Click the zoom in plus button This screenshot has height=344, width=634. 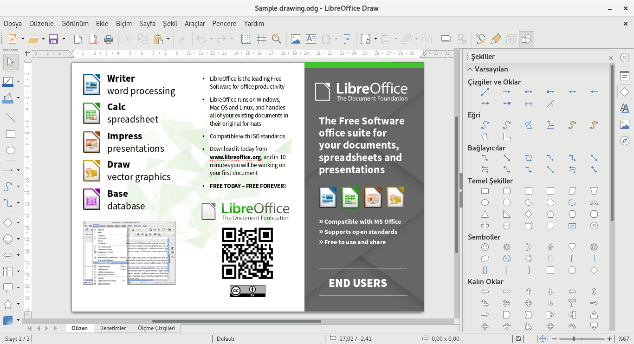[610, 338]
